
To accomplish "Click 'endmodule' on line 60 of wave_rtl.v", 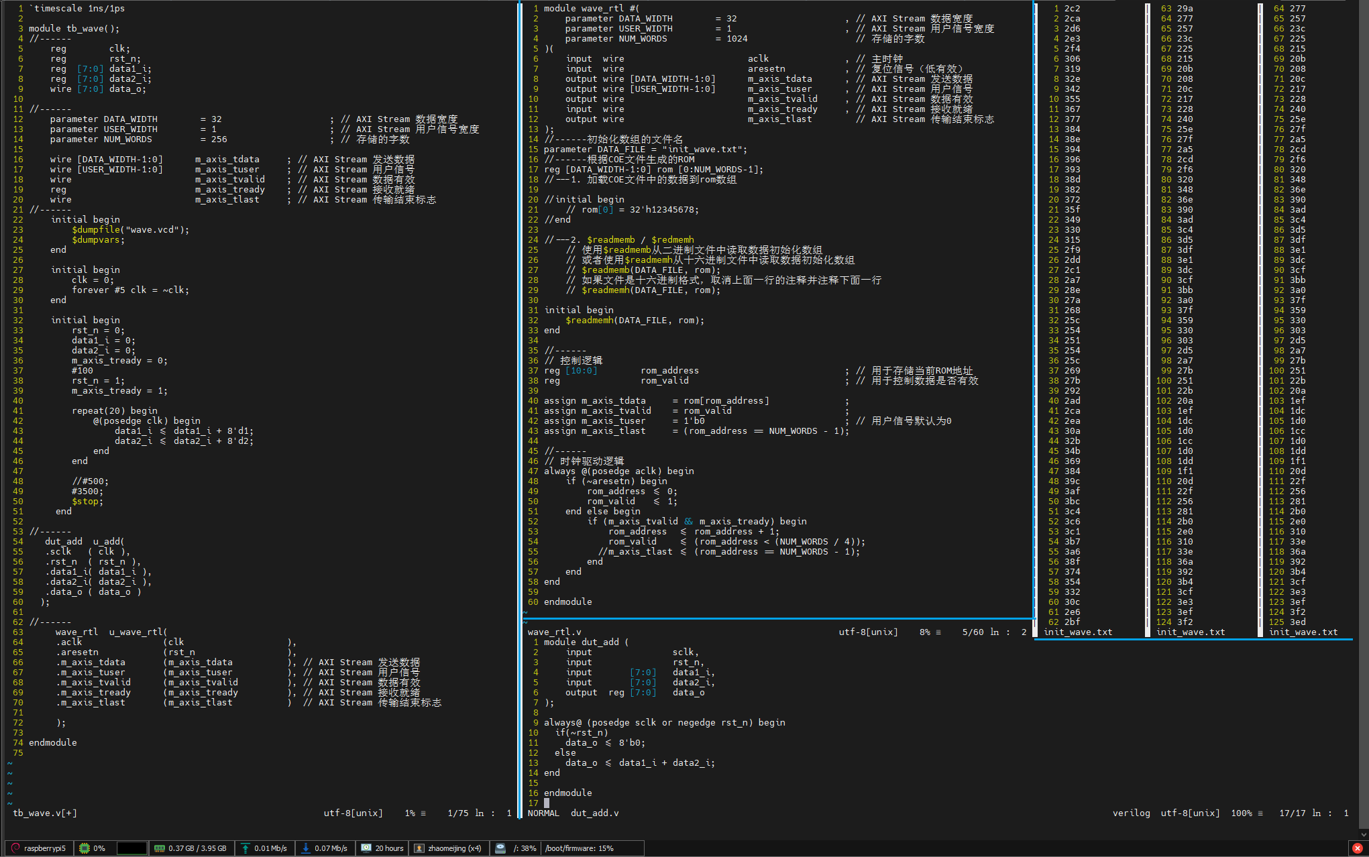I will coord(568,602).
